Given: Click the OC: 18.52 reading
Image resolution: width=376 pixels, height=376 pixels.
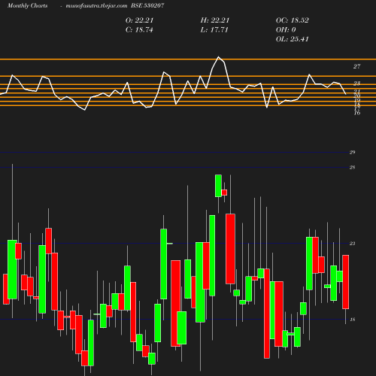Looking at the screenshot, I should (x=293, y=20).
